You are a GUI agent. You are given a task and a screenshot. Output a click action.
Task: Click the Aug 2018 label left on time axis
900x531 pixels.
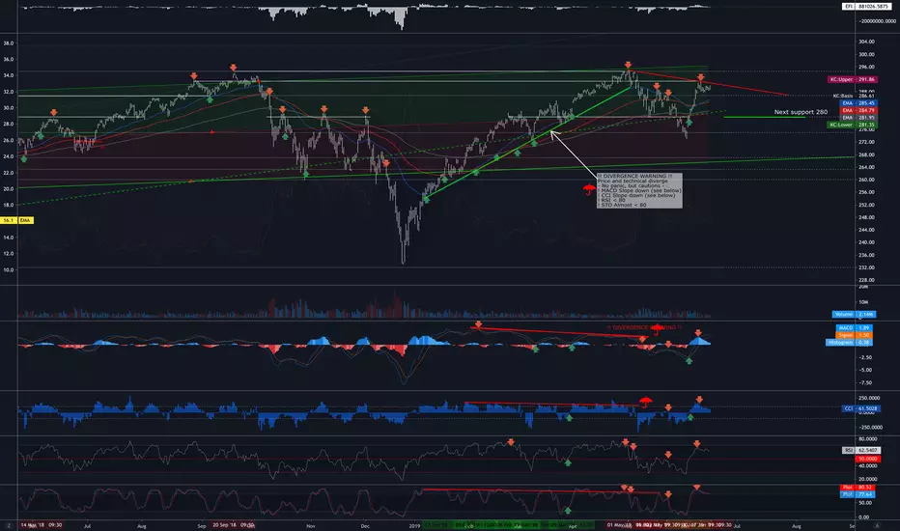pos(142,526)
